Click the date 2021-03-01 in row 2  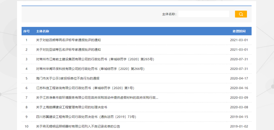click(239, 49)
